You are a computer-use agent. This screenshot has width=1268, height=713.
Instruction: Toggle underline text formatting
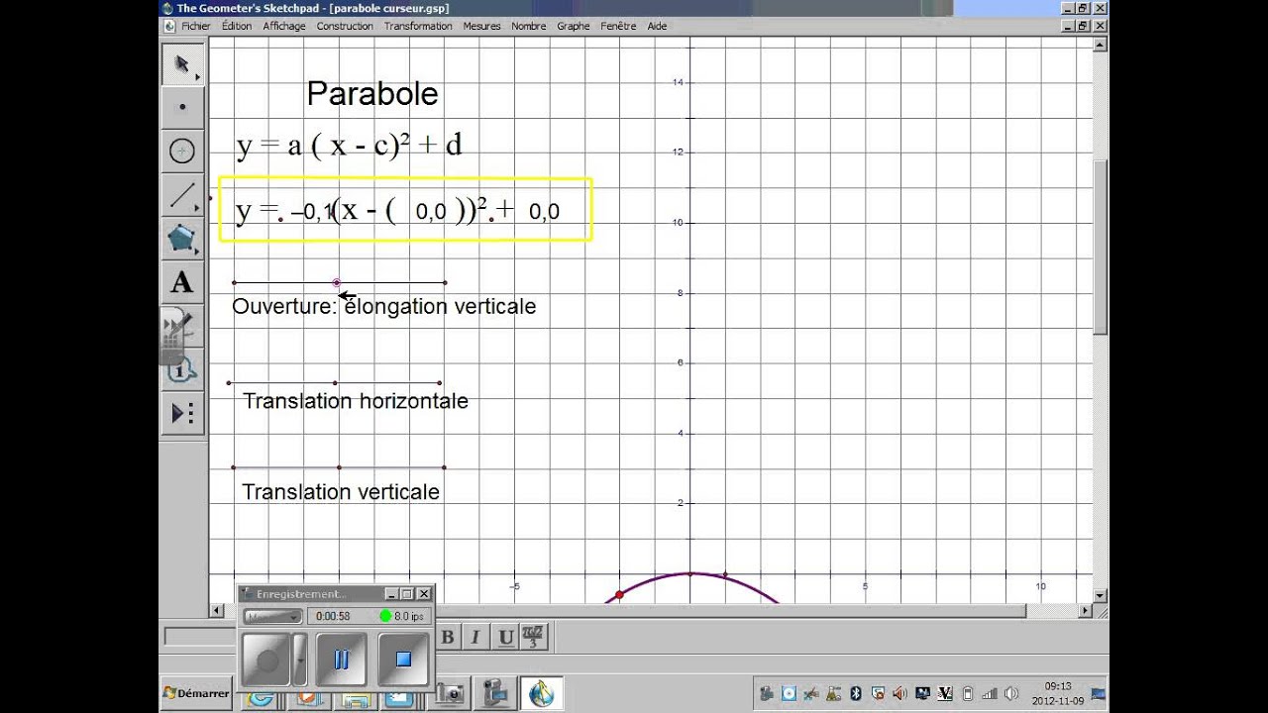505,637
